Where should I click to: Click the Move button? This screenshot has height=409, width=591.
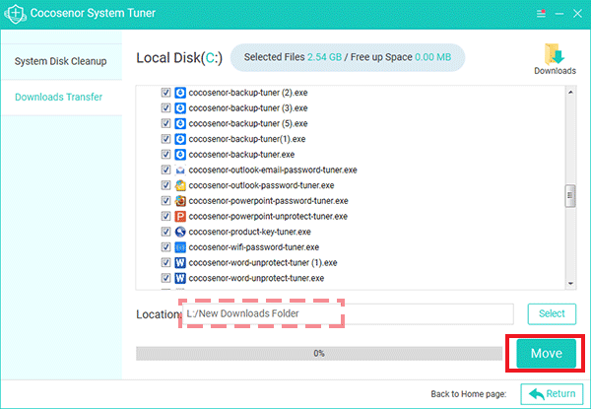pos(546,353)
